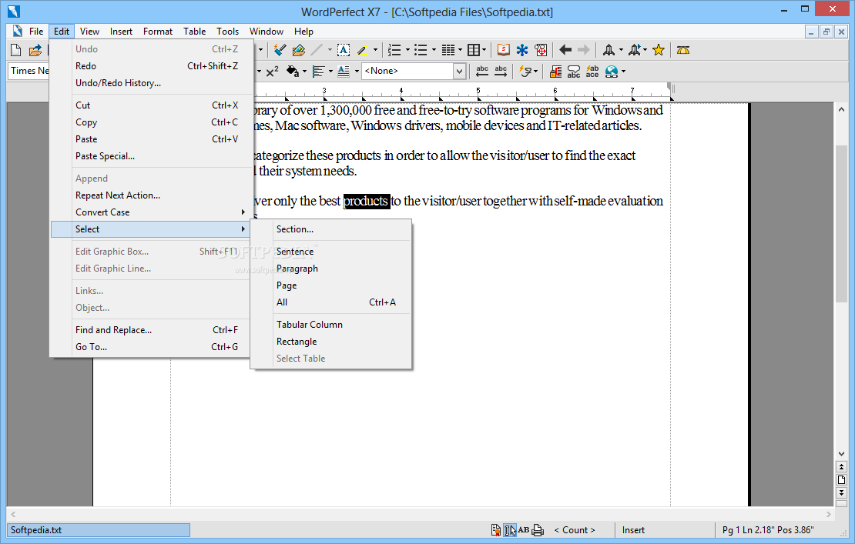Choose Sentence in Select submenu

click(331, 252)
